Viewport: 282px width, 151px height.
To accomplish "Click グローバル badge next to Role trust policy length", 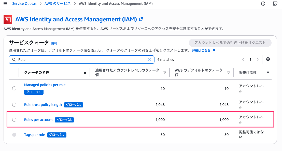I will click(74, 105).
